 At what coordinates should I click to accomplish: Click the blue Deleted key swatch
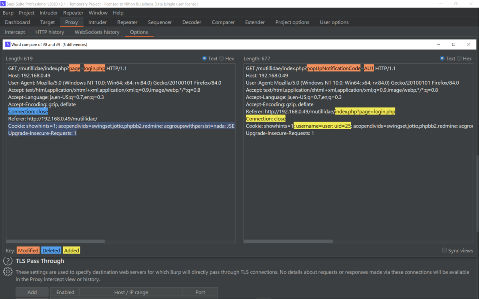pyautogui.click(x=51, y=250)
